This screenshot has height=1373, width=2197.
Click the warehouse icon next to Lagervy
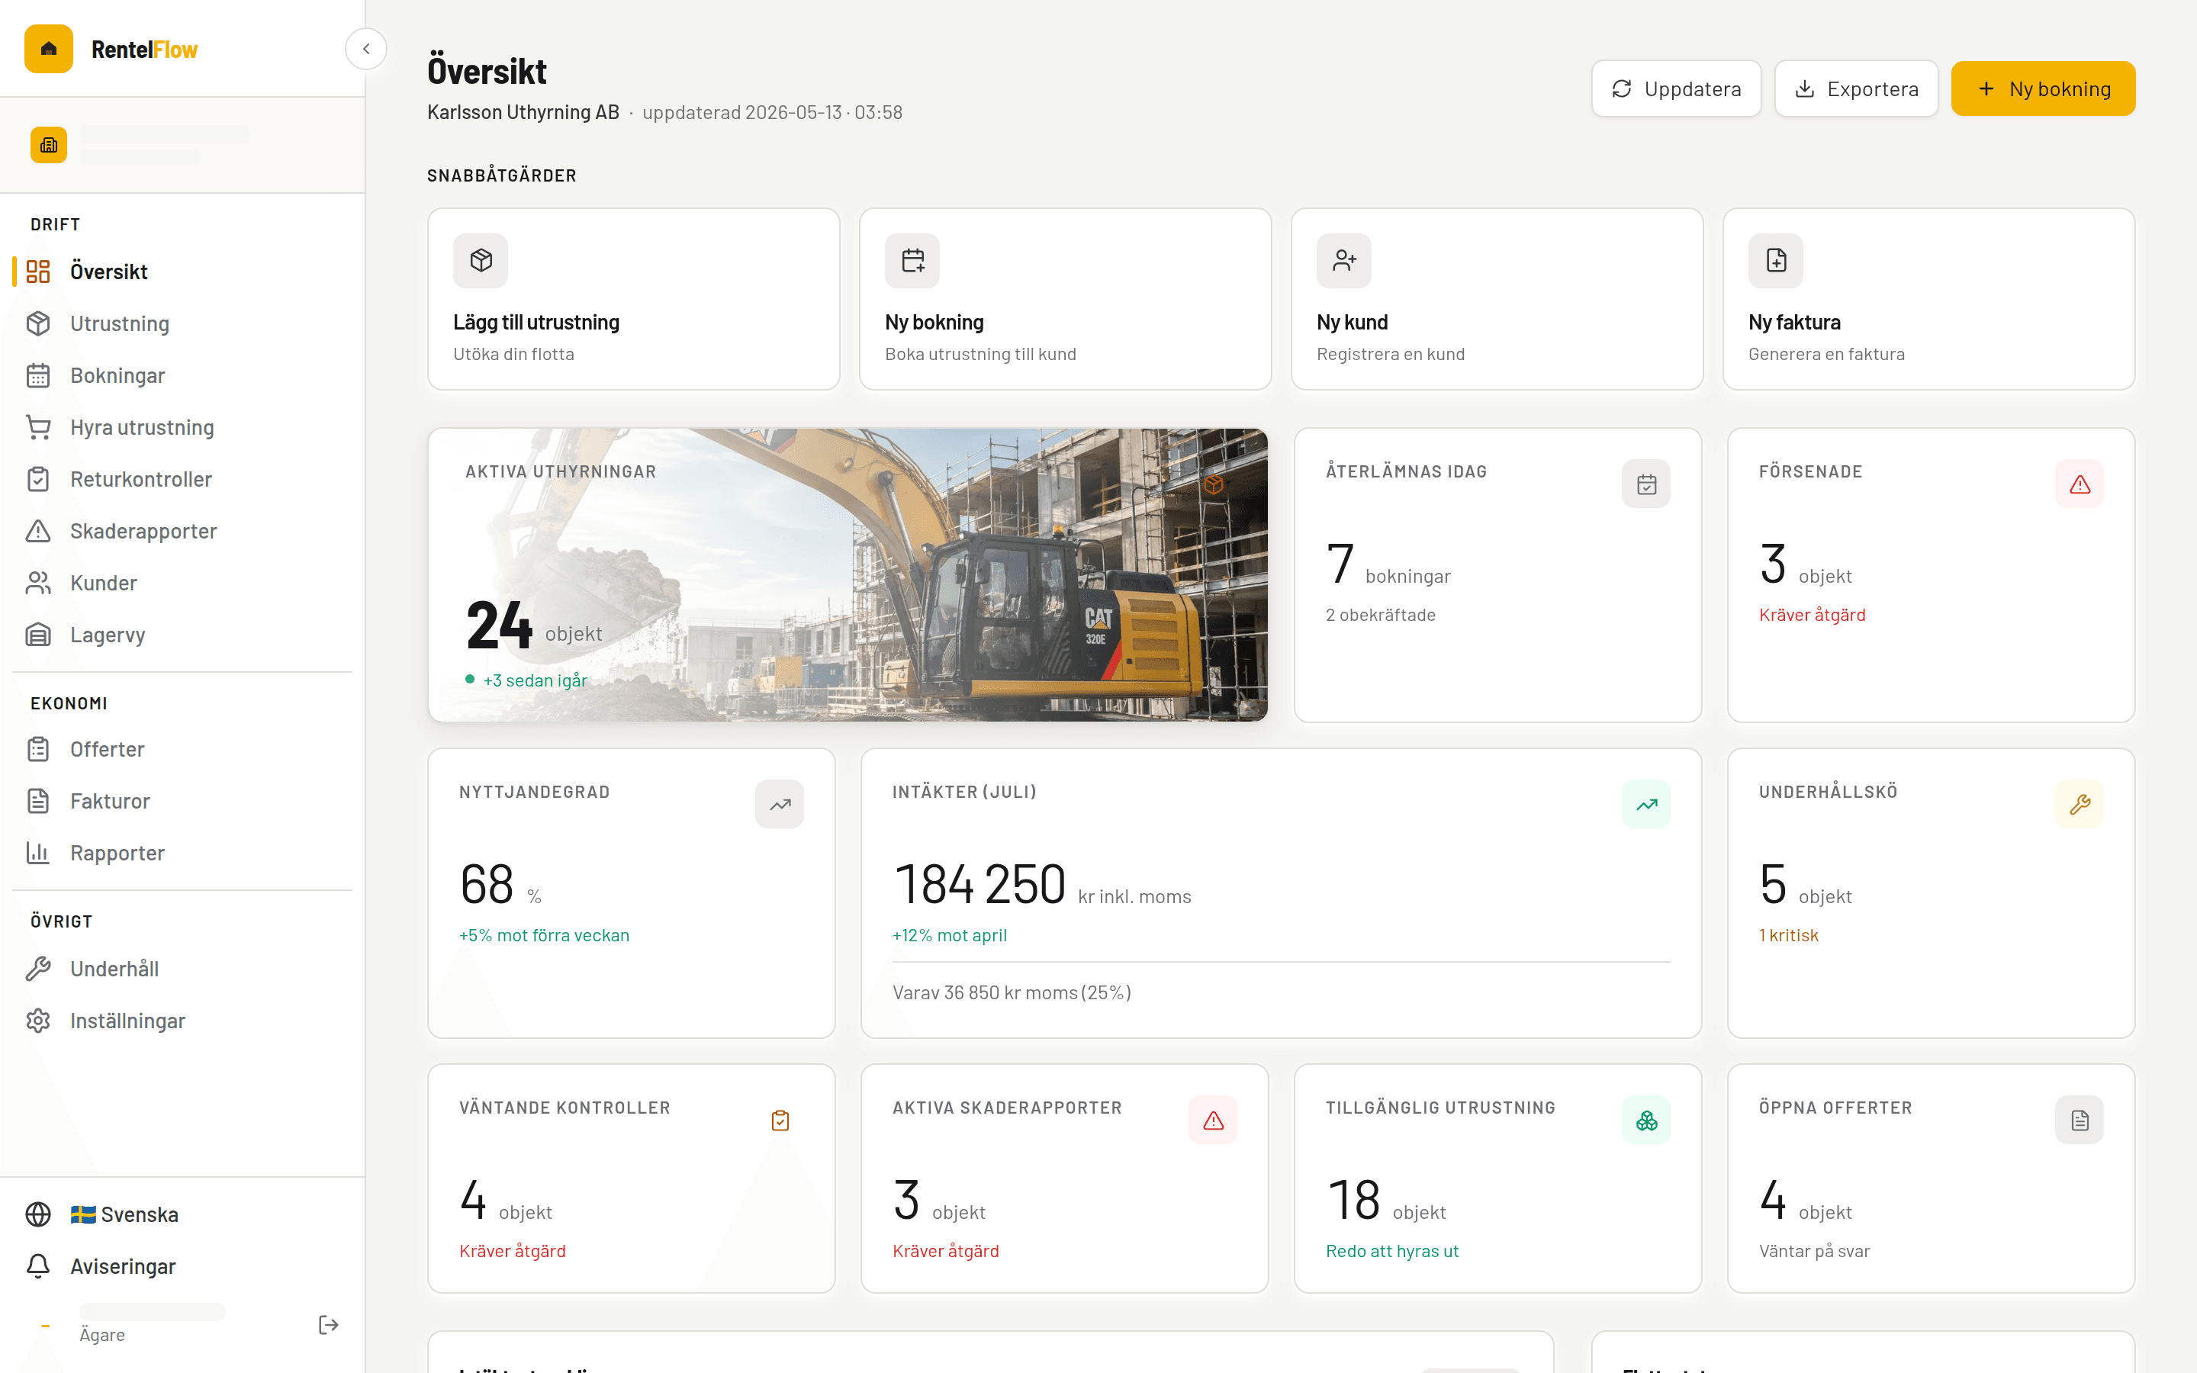[38, 635]
